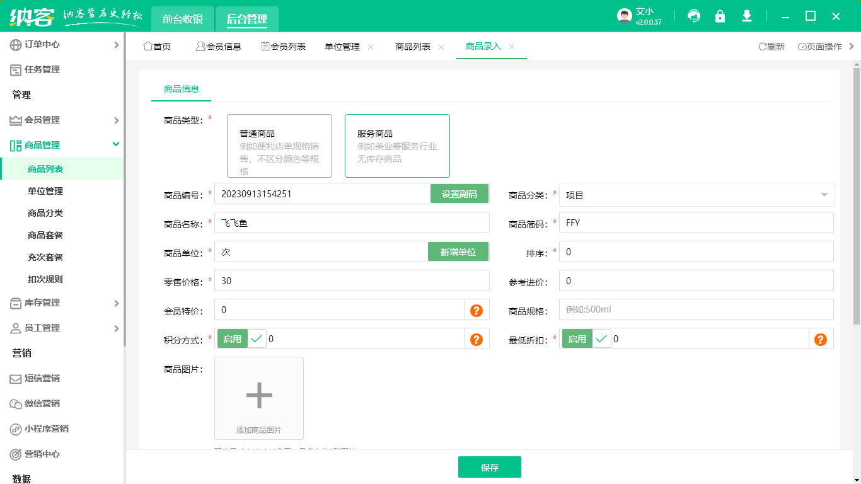This screenshot has width=861, height=484.
Task: Open the 客服 headset support icon
Action: (693, 16)
